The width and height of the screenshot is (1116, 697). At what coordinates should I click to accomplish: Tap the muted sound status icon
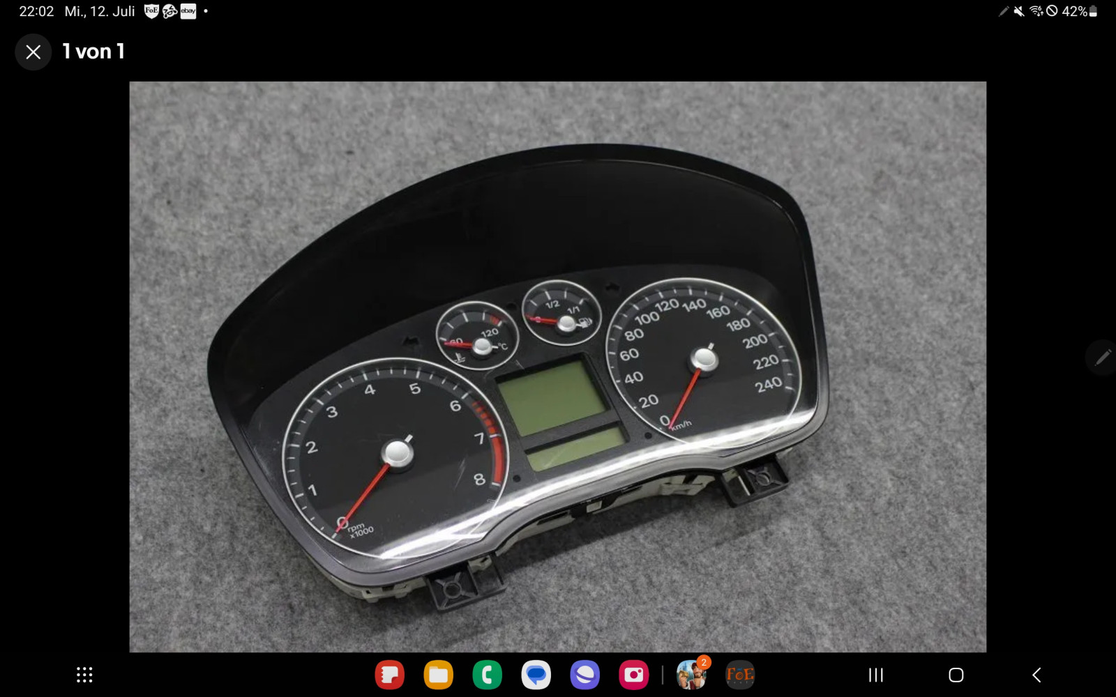1019,11
